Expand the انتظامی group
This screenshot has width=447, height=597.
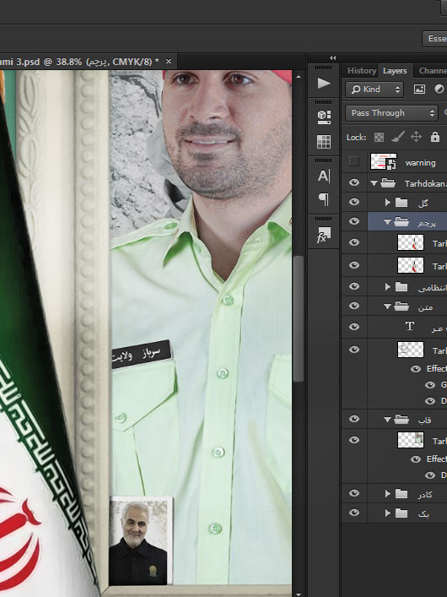pos(388,287)
